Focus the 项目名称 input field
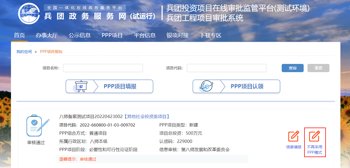350x168 pixels. coord(103,68)
